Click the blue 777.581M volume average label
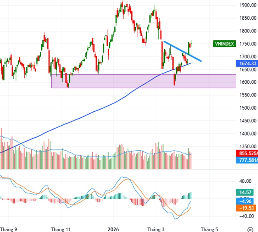The image size is (258, 232). [x=247, y=160]
